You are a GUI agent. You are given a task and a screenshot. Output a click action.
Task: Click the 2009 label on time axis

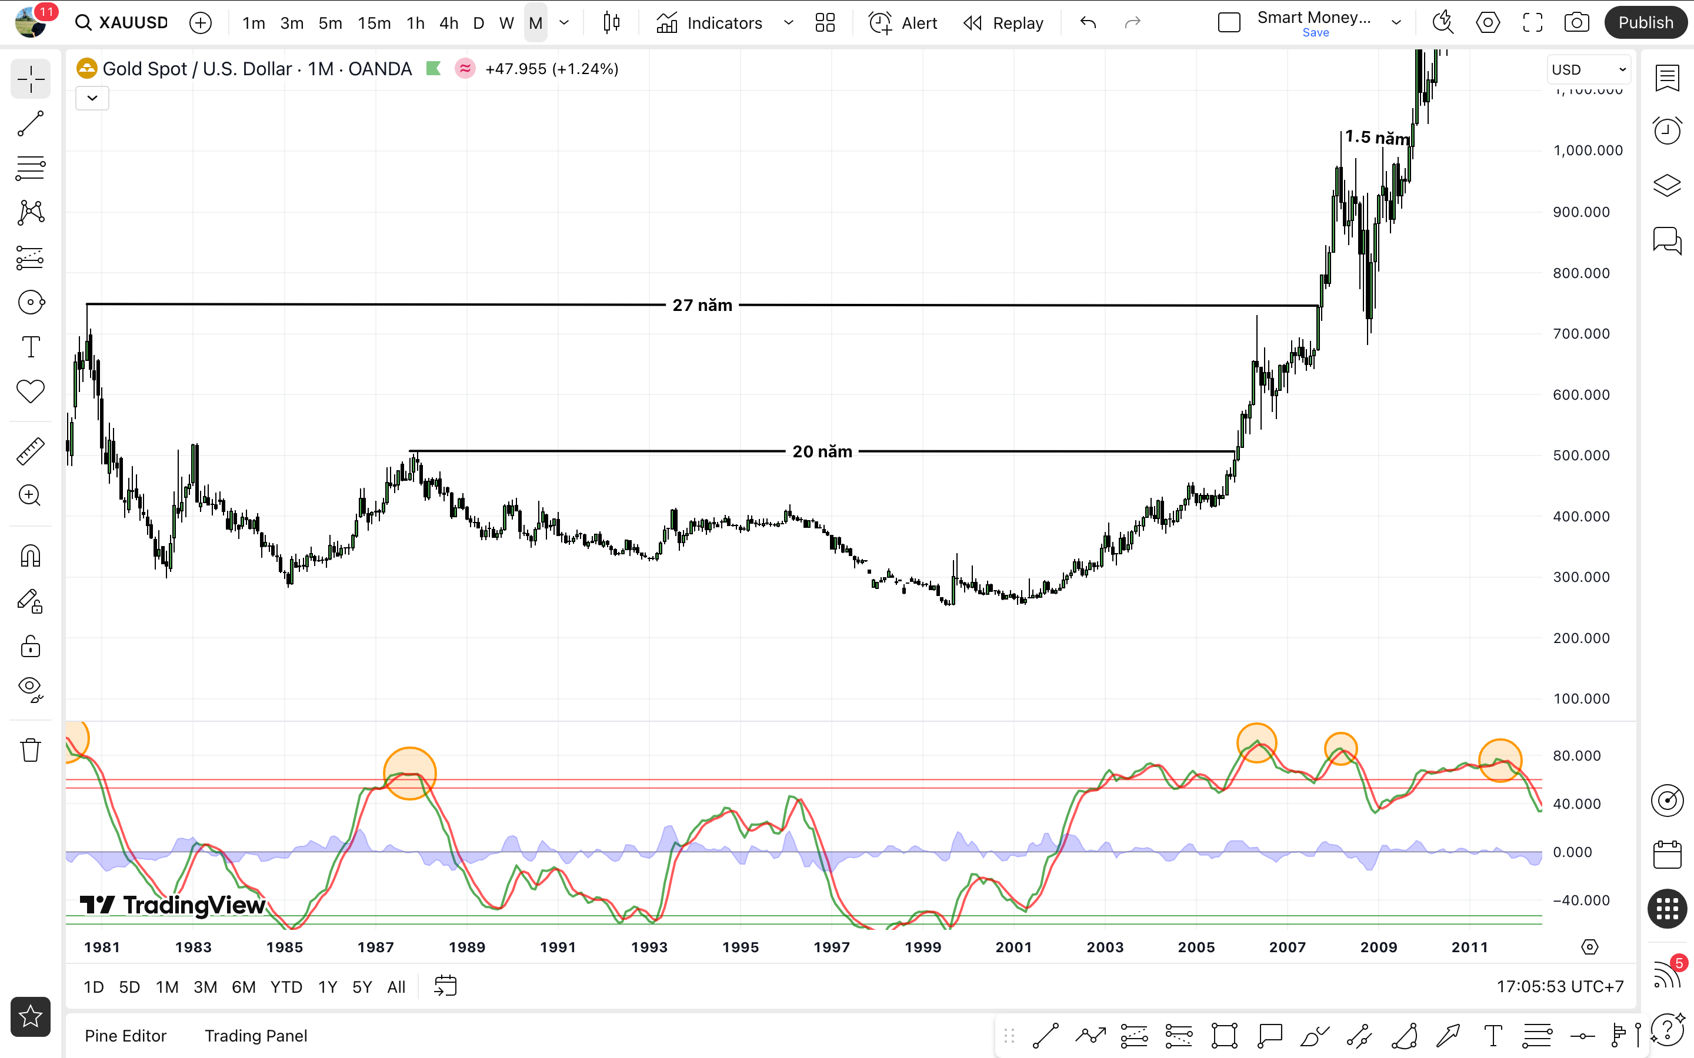[1378, 947]
